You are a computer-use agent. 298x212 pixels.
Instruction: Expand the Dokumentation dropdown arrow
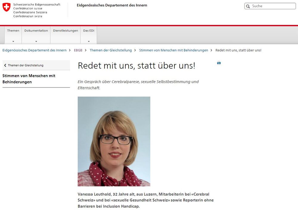pos(36,41)
